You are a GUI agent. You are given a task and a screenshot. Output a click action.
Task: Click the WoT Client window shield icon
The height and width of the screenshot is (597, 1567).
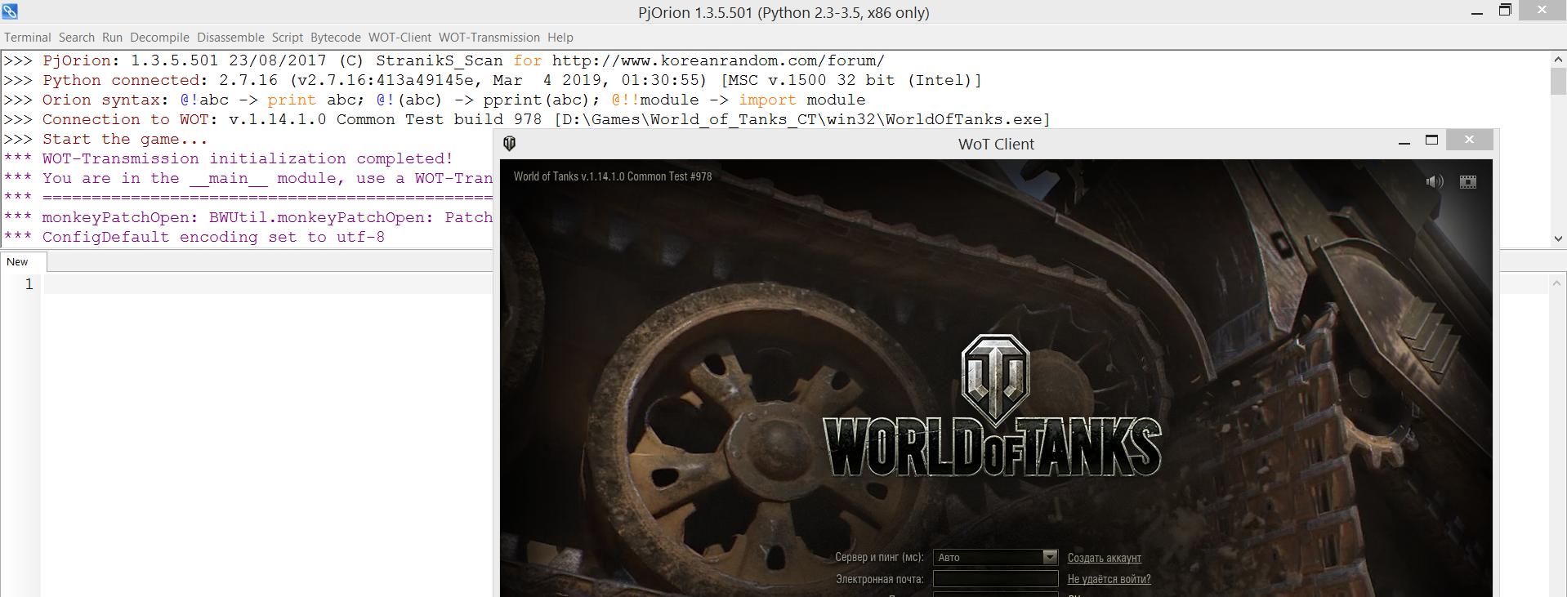510,144
